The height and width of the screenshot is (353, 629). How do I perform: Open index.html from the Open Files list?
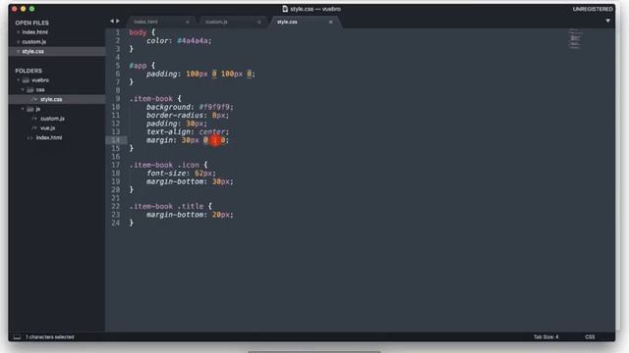point(35,32)
